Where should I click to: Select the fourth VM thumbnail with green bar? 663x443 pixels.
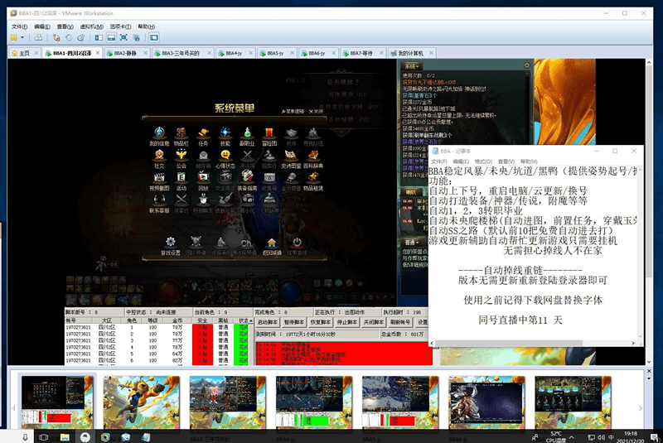click(314, 403)
